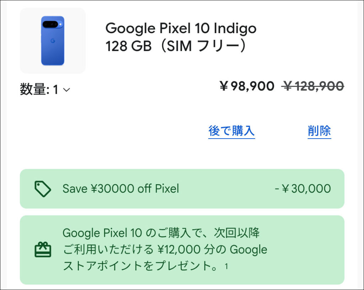Click the 後で購入 link
Viewport: 364px width, 290px height.
[231, 131]
